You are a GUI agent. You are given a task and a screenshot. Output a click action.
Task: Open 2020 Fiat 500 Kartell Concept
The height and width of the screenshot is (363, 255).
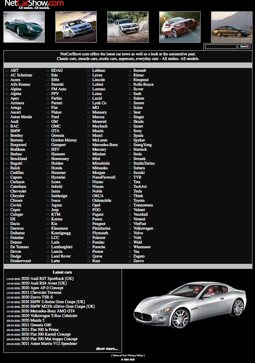click(x=46, y=334)
